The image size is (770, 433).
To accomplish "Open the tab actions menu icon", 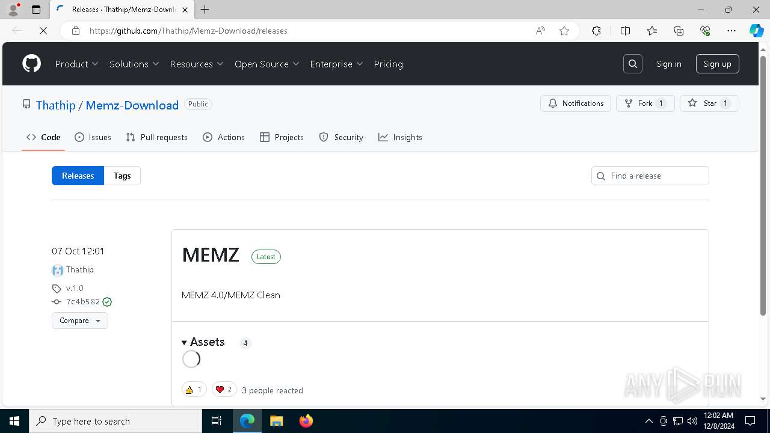I will click(x=36, y=10).
